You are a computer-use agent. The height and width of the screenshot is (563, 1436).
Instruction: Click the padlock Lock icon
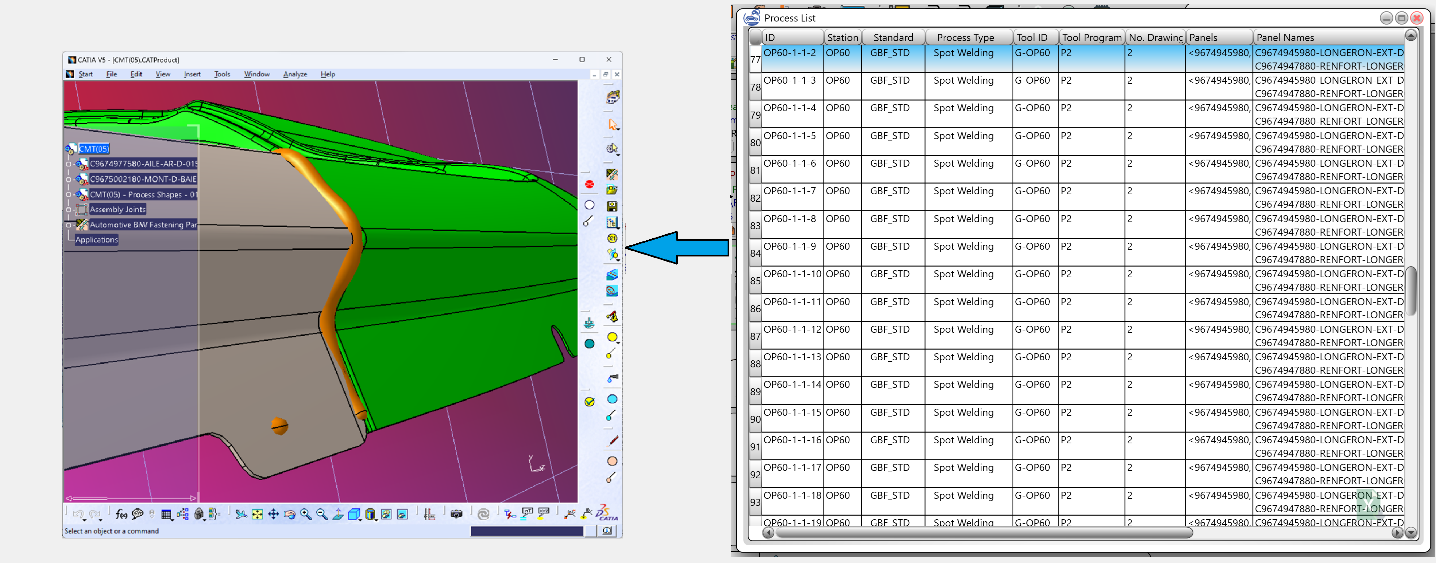point(199,514)
